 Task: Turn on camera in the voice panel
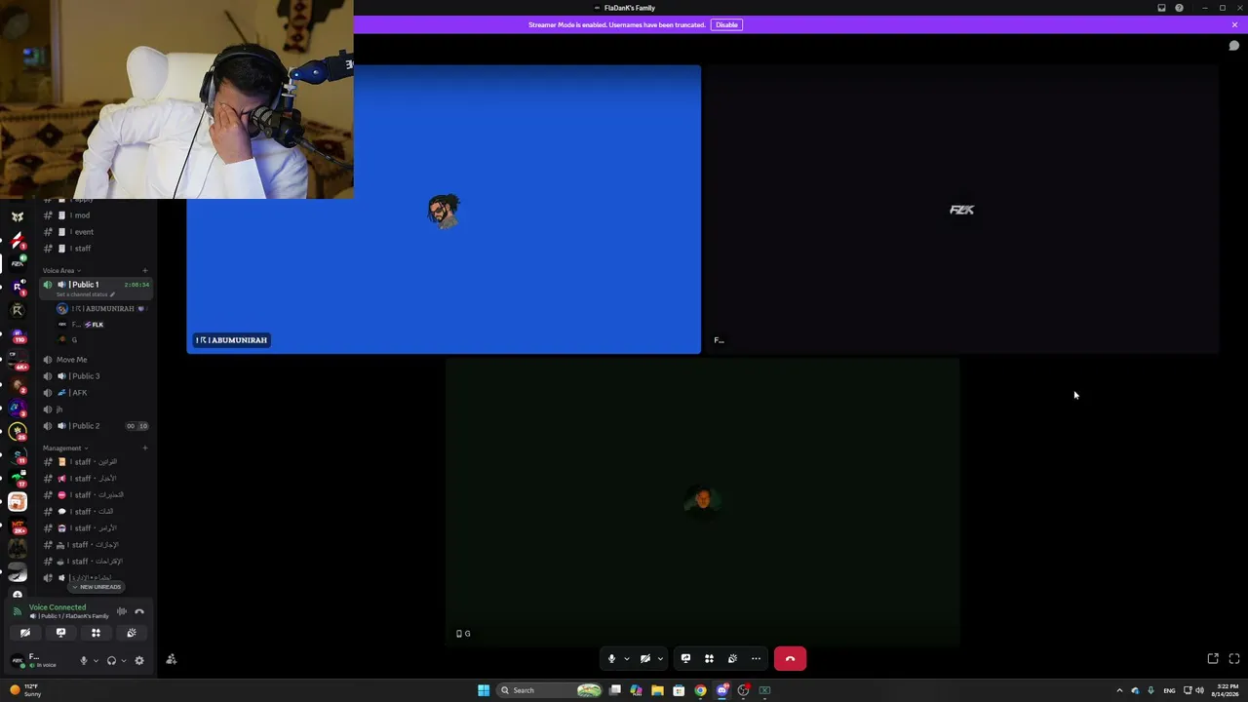[25, 633]
